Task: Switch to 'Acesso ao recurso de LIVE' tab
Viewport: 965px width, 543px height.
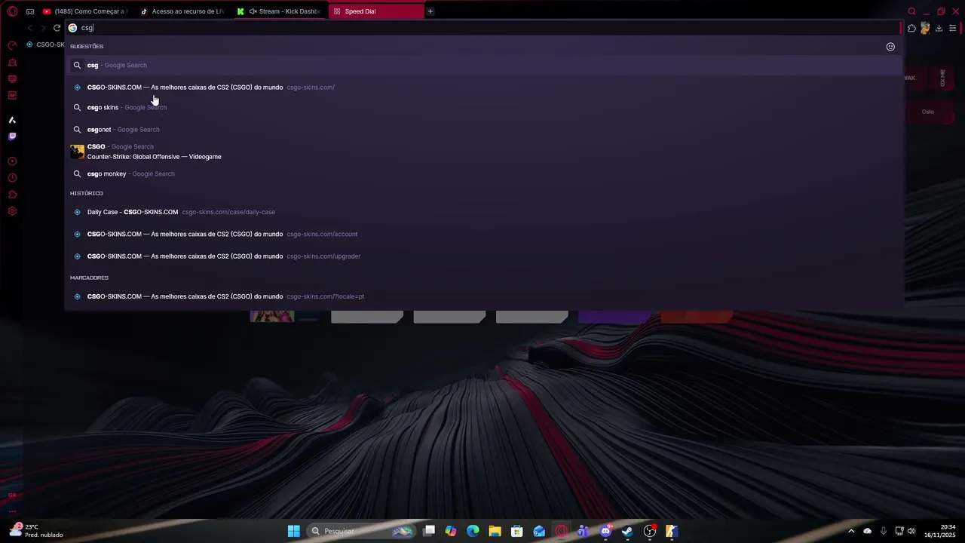Action: point(182,11)
